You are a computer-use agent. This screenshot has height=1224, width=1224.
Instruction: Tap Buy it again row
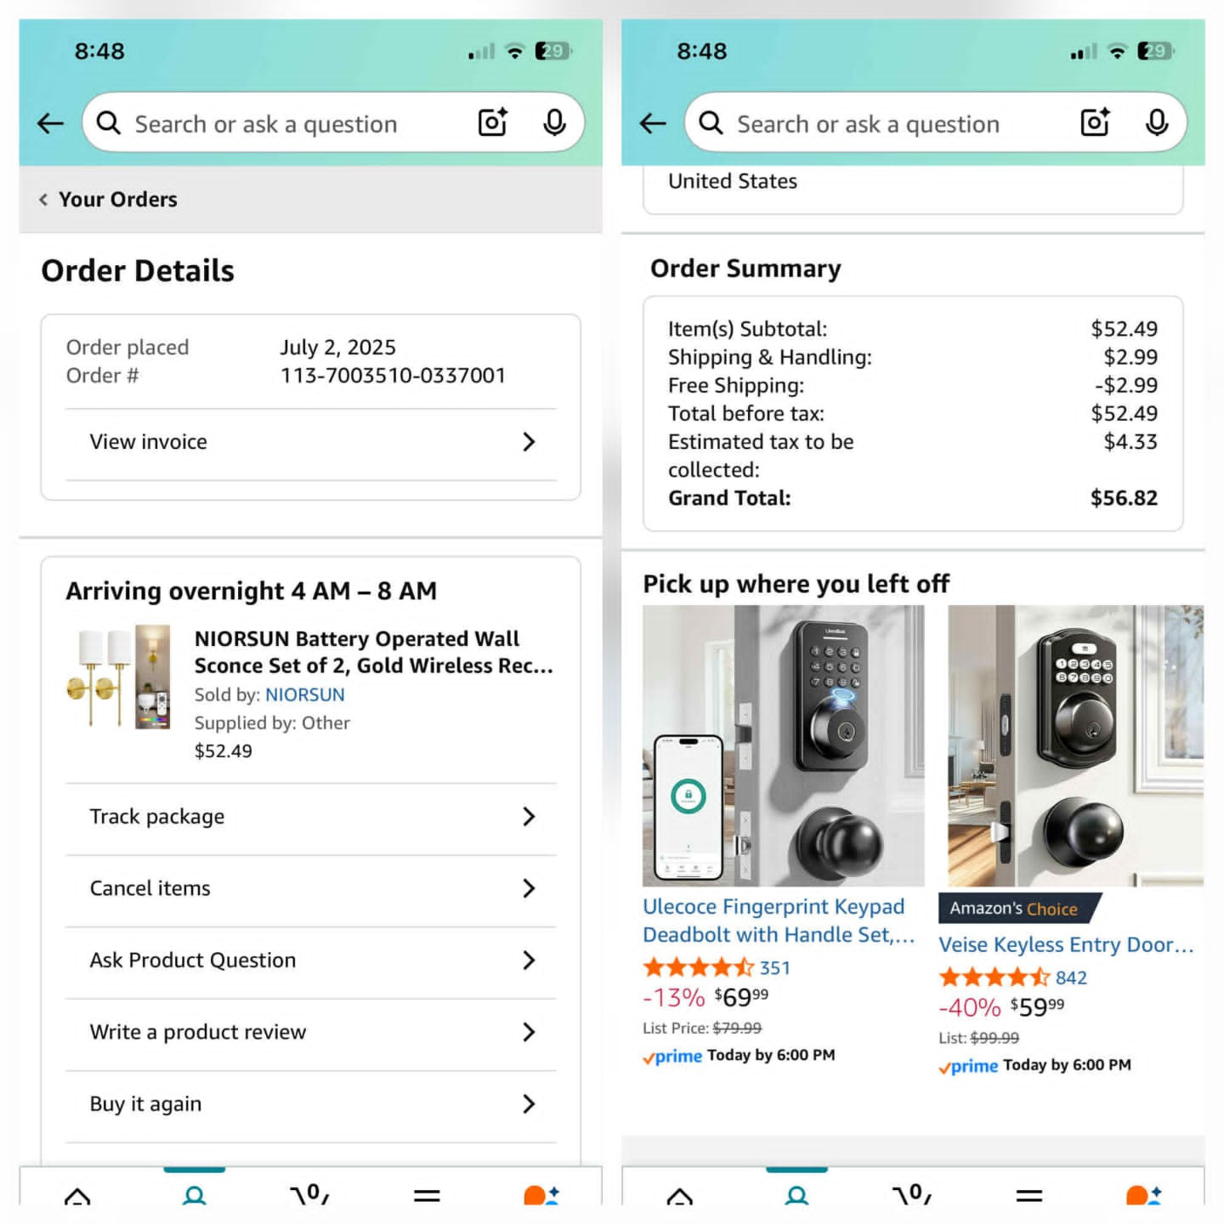pyautogui.click(x=311, y=1104)
